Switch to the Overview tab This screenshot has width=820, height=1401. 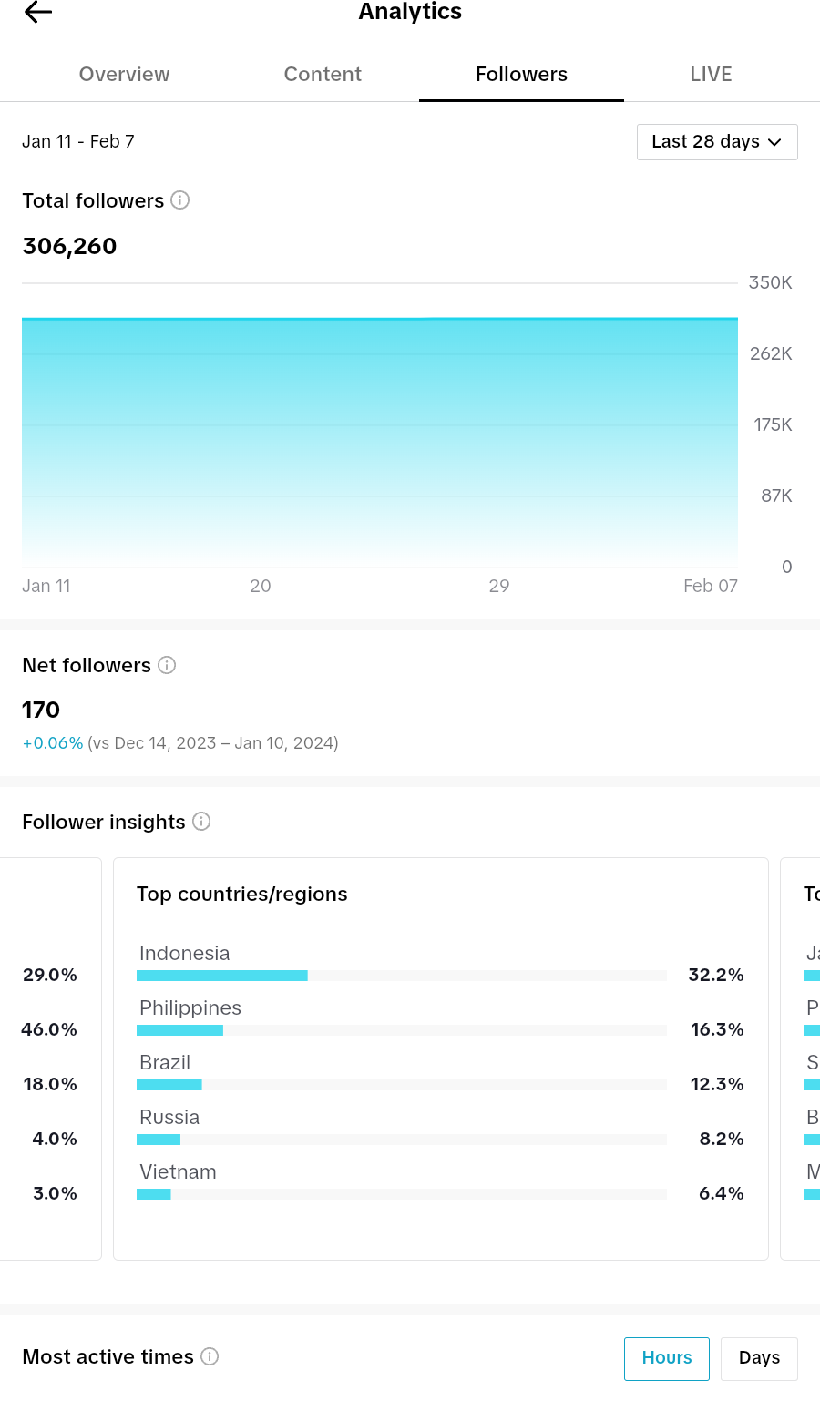(x=124, y=75)
